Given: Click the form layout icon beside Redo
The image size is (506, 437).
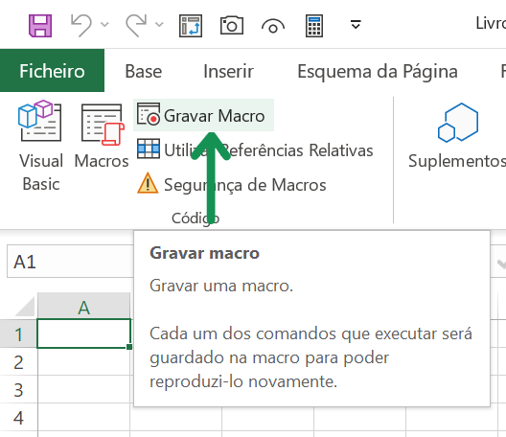Looking at the screenshot, I should coord(191,26).
